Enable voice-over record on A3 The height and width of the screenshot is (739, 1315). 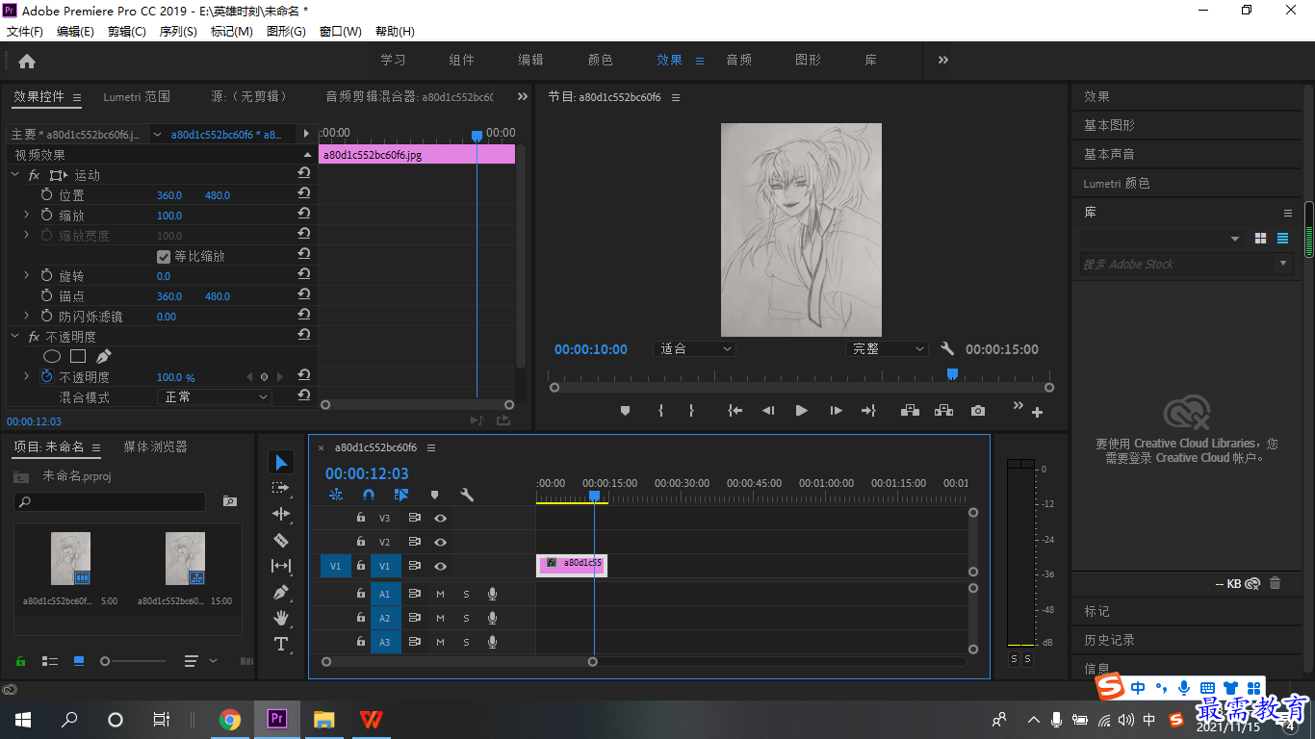pyautogui.click(x=492, y=642)
